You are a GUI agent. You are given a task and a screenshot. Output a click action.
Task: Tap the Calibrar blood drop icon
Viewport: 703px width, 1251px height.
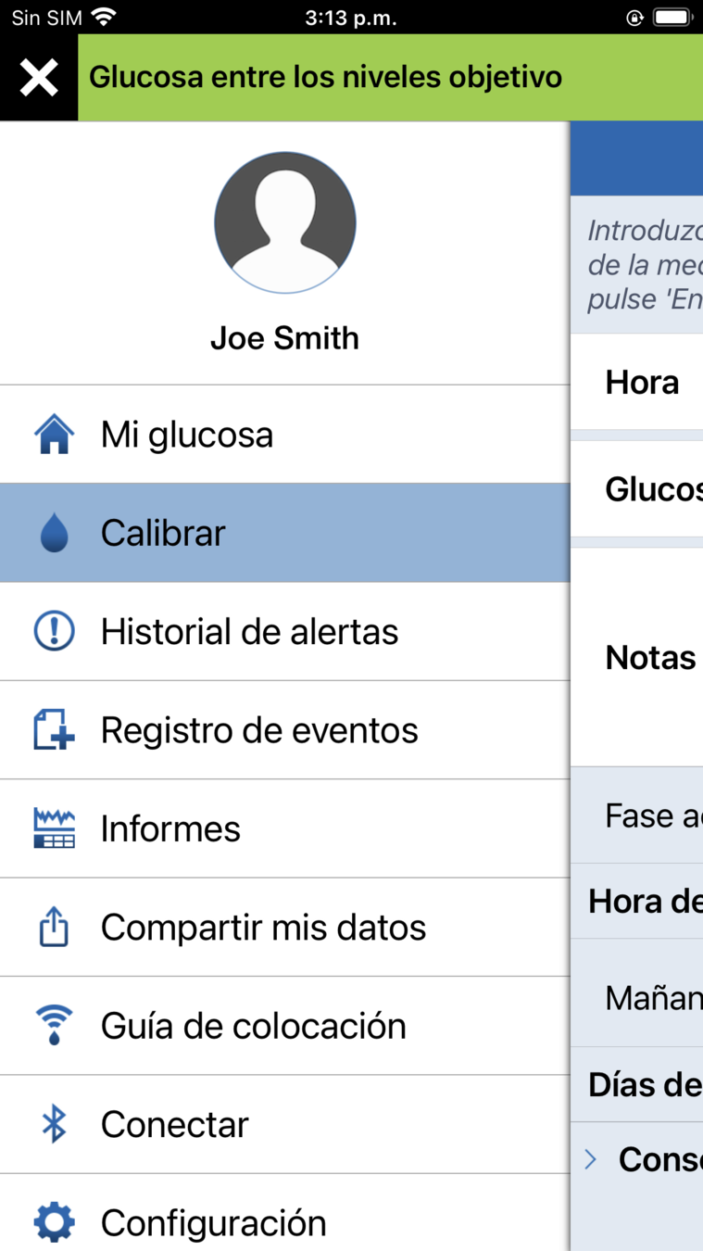point(54,534)
